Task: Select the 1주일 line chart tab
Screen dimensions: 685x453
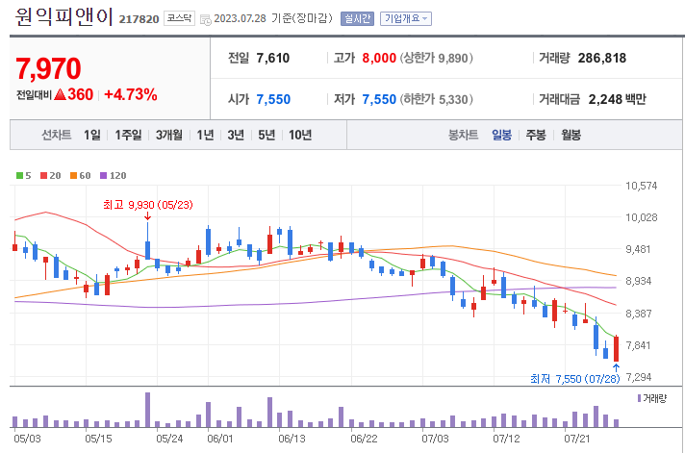Action: (x=128, y=135)
